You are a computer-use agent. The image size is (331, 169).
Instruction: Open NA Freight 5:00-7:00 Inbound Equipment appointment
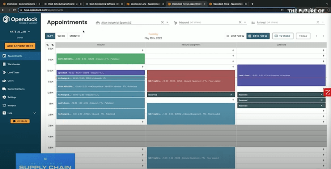pos(191,158)
